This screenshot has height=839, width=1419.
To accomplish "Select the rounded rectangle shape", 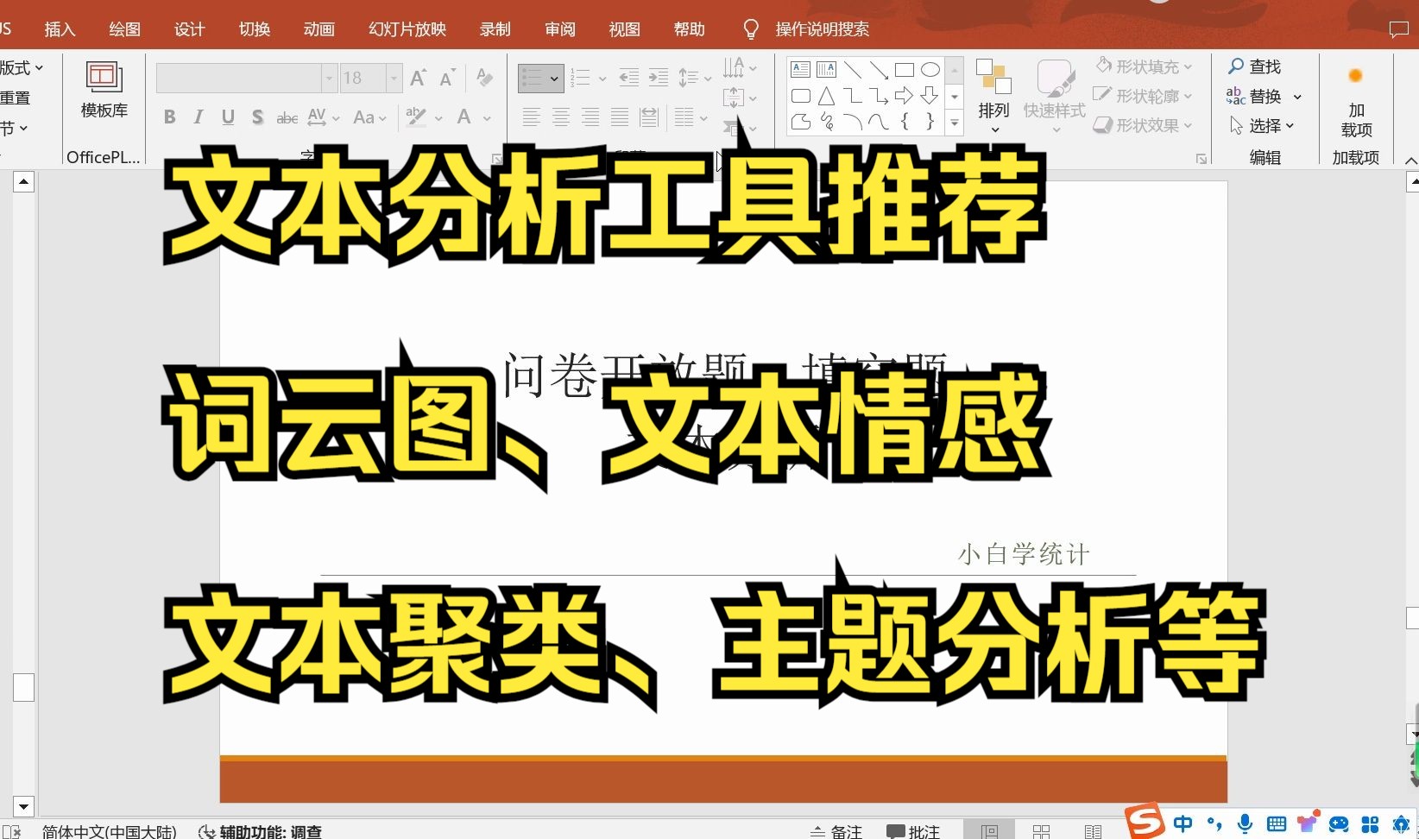I will tap(801, 96).
